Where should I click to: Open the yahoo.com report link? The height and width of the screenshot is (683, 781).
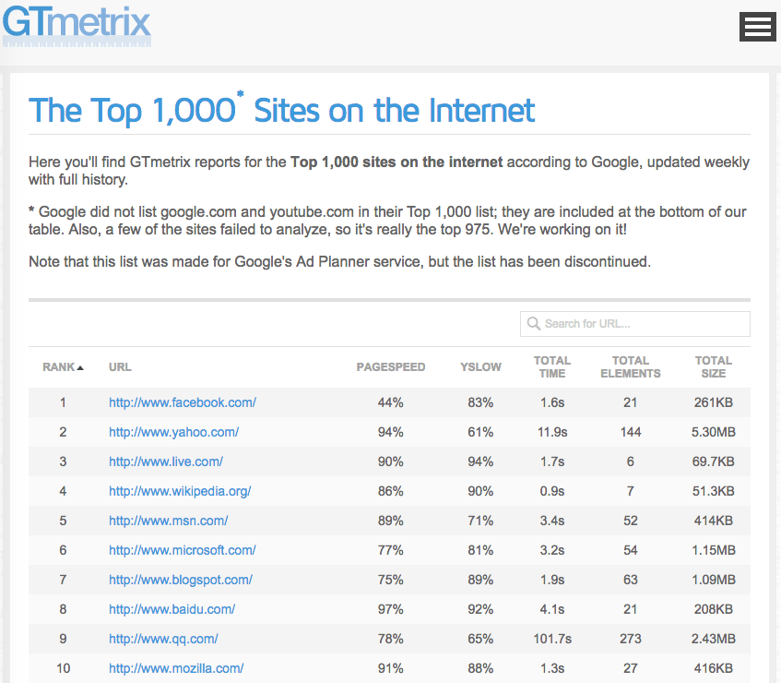pyautogui.click(x=174, y=432)
